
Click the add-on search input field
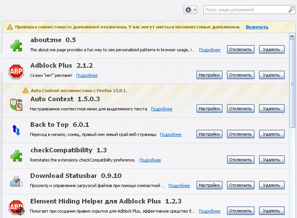coord(245,10)
